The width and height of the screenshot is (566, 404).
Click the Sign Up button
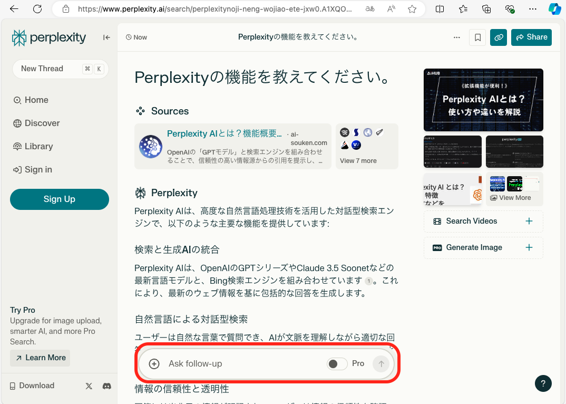point(60,199)
